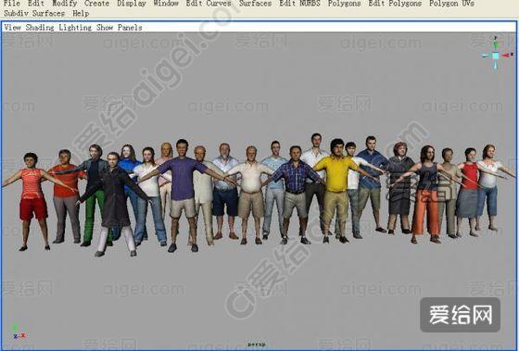Open the viewport Lighting menu
The image size is (519, 351).
pyautogui.click(x=75, y=28)
